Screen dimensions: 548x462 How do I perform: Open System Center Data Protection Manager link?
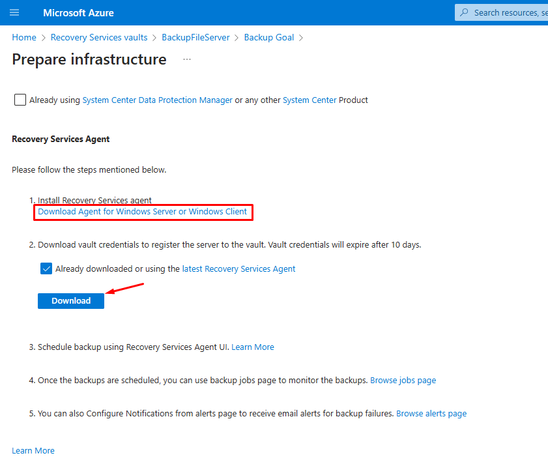point(157,100)
